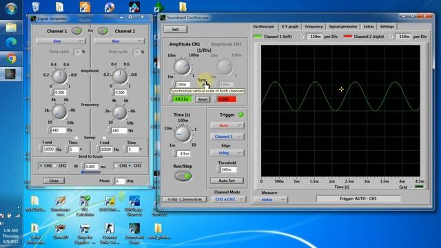441x248 pixels.
Task: Click the C. Zeitnitz V1.46 about button
Action: click(185, 199)
